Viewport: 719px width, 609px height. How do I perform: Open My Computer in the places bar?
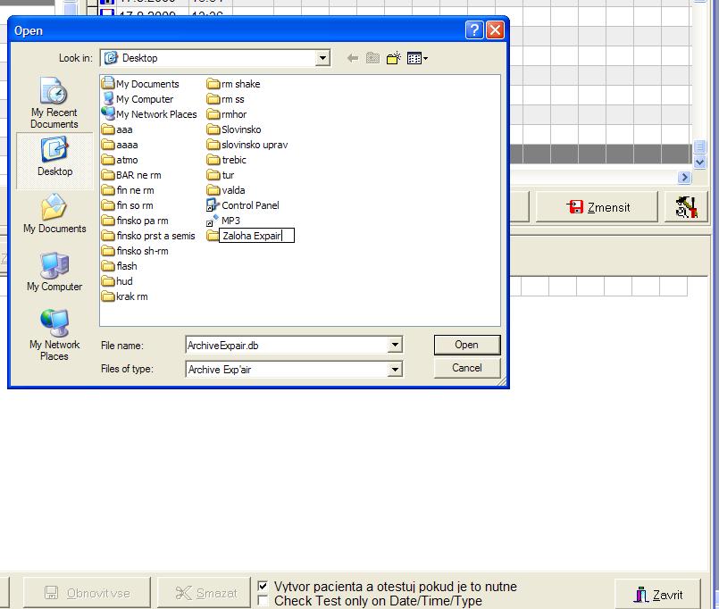[54, 271]
